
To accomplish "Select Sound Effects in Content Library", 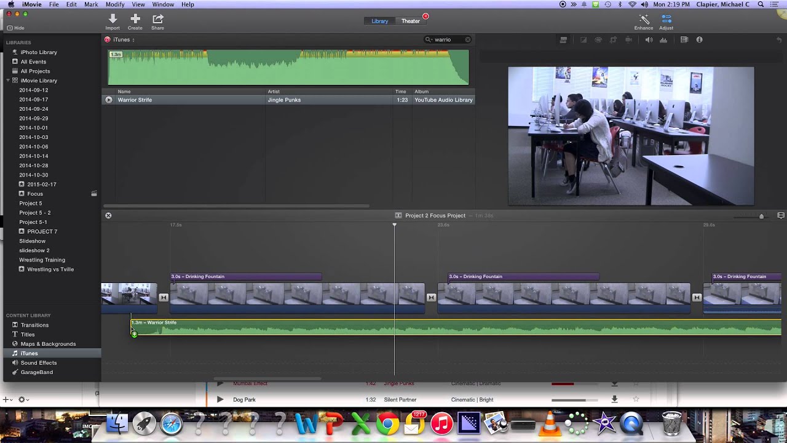I will (x=39, y=363).
